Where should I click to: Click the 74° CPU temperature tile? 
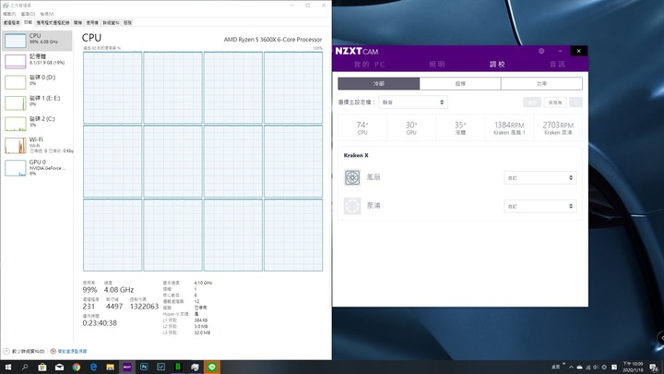[362, 127]
